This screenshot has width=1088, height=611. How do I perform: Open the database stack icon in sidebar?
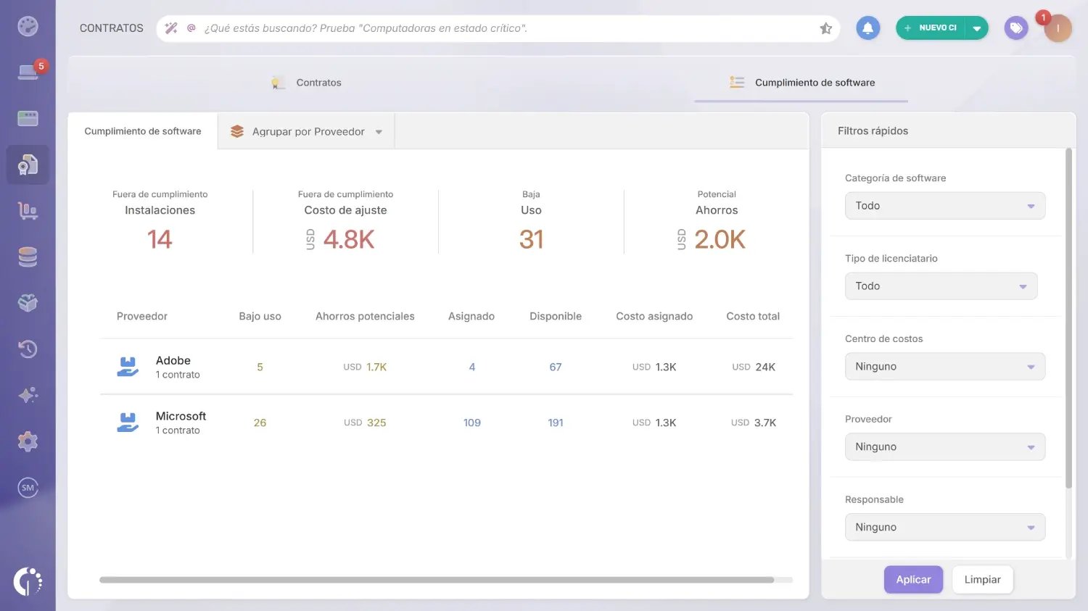click(28, 257)
